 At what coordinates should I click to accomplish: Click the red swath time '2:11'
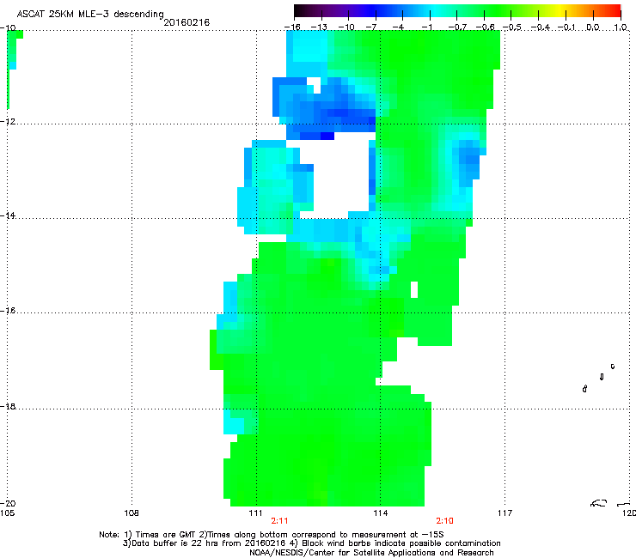coord(279,521)
